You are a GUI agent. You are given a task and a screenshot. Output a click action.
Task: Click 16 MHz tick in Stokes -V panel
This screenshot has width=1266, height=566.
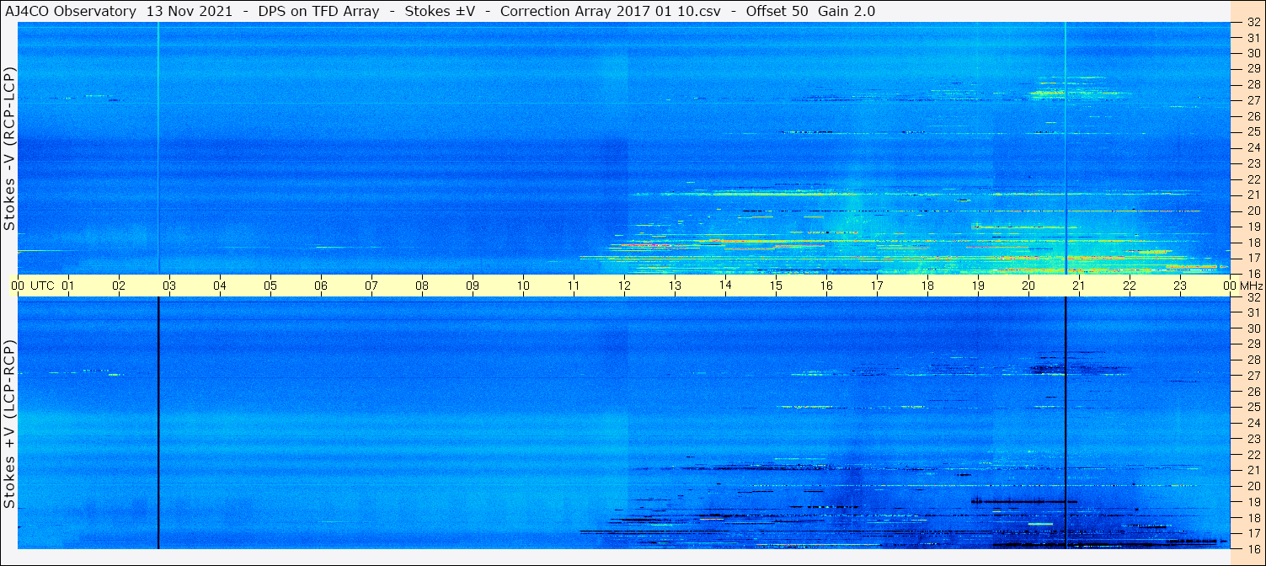tap(1253, 273)
